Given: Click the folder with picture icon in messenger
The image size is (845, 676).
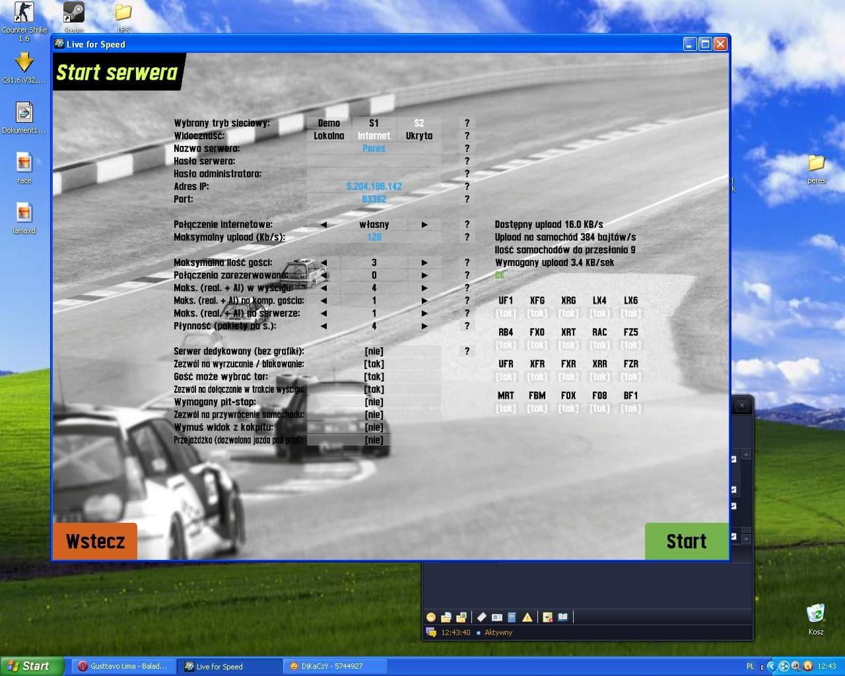Looking at the screenshot, I should point(461,617).
